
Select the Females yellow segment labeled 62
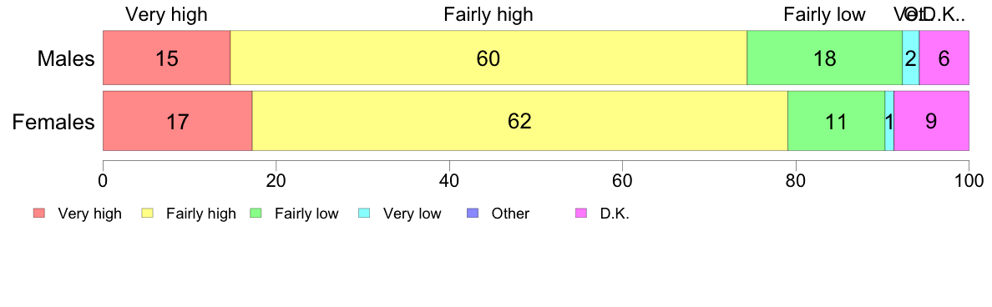pos(520,121)
